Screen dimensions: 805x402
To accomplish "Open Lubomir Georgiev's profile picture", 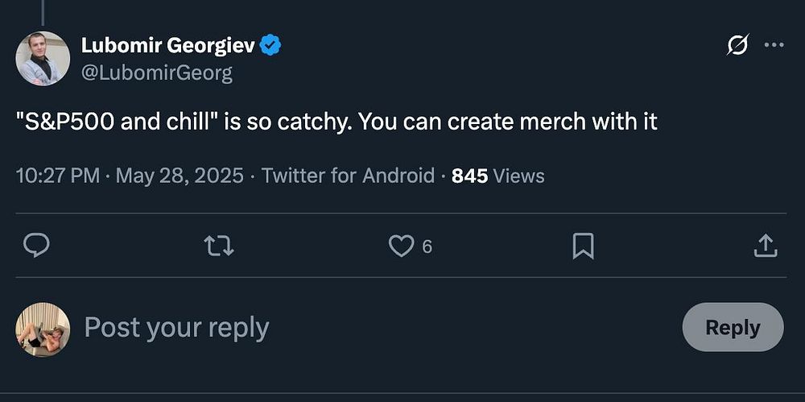I will tap(43, 58).
